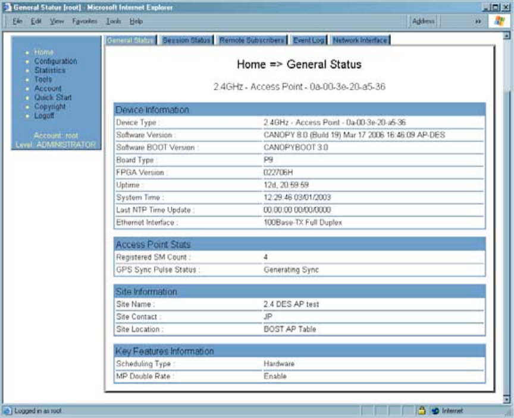Click the Last NTP Time Update value
The image size is (514, 418).
point(297,210)
